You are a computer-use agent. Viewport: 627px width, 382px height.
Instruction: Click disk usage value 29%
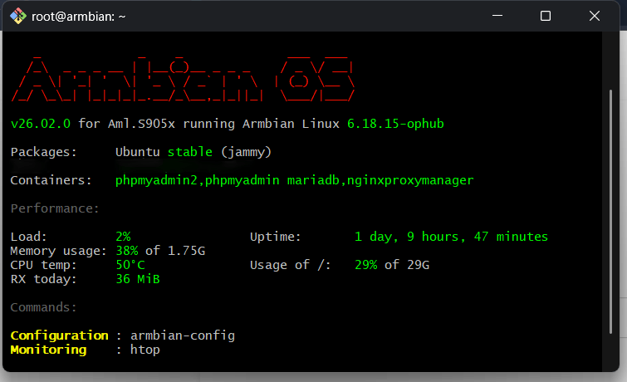coord(366,265)
